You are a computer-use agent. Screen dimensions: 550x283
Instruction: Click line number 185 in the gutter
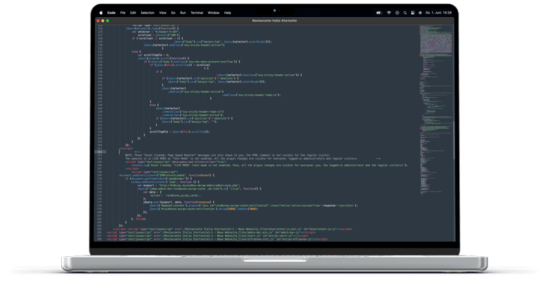tap(100, 229)
